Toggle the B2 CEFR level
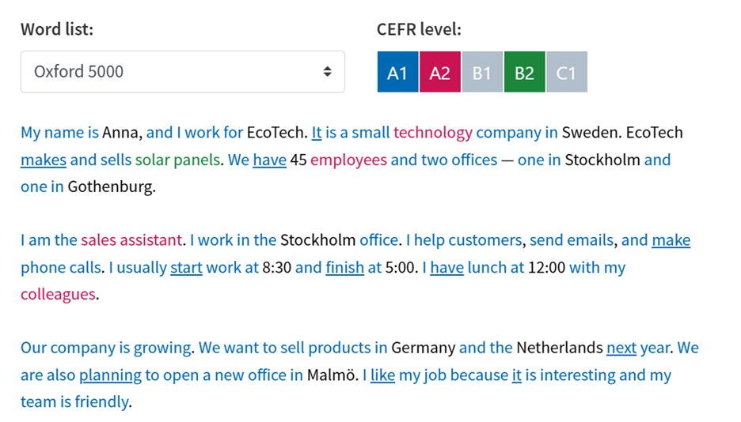 coord(524,73)
